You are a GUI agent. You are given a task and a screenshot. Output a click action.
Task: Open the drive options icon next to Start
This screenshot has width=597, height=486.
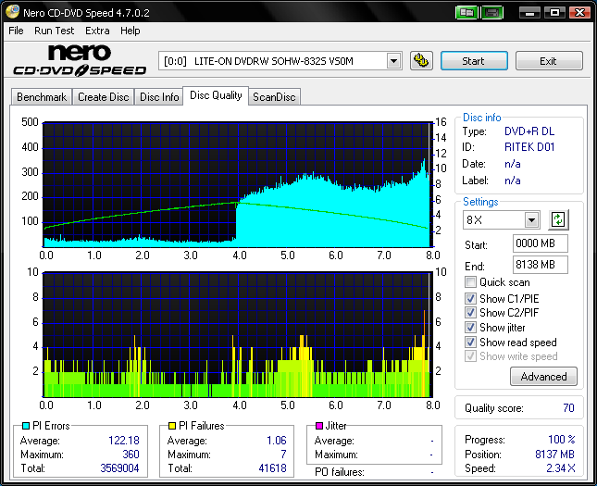point(421,61)
